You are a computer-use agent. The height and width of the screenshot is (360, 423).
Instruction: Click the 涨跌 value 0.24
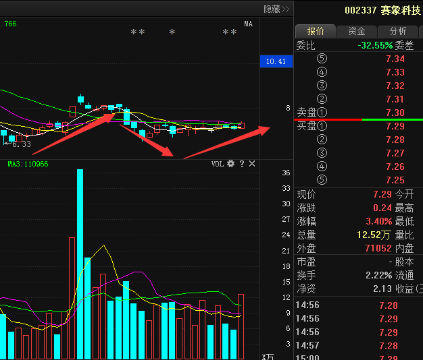pos(382,208)
